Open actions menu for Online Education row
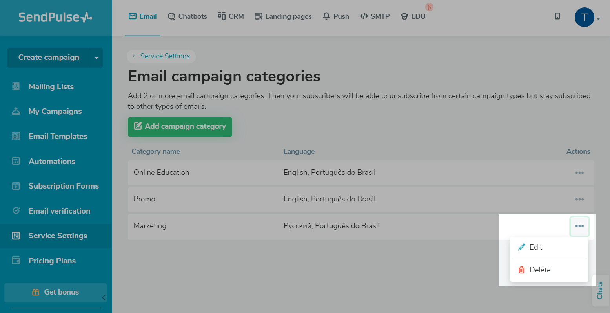The height and width of the screenshot is (313, 610). [579, 173]
